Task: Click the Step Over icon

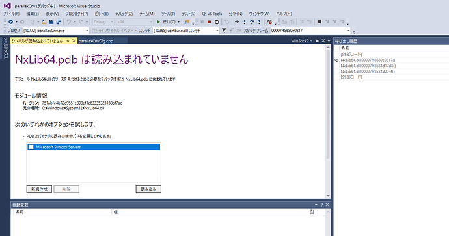Action: click(x=252, y=21)
